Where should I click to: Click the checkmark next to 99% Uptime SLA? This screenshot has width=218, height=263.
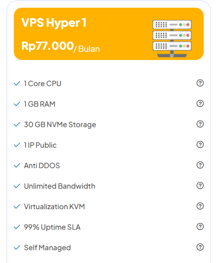pyautogui.click(x=17, y=227)
